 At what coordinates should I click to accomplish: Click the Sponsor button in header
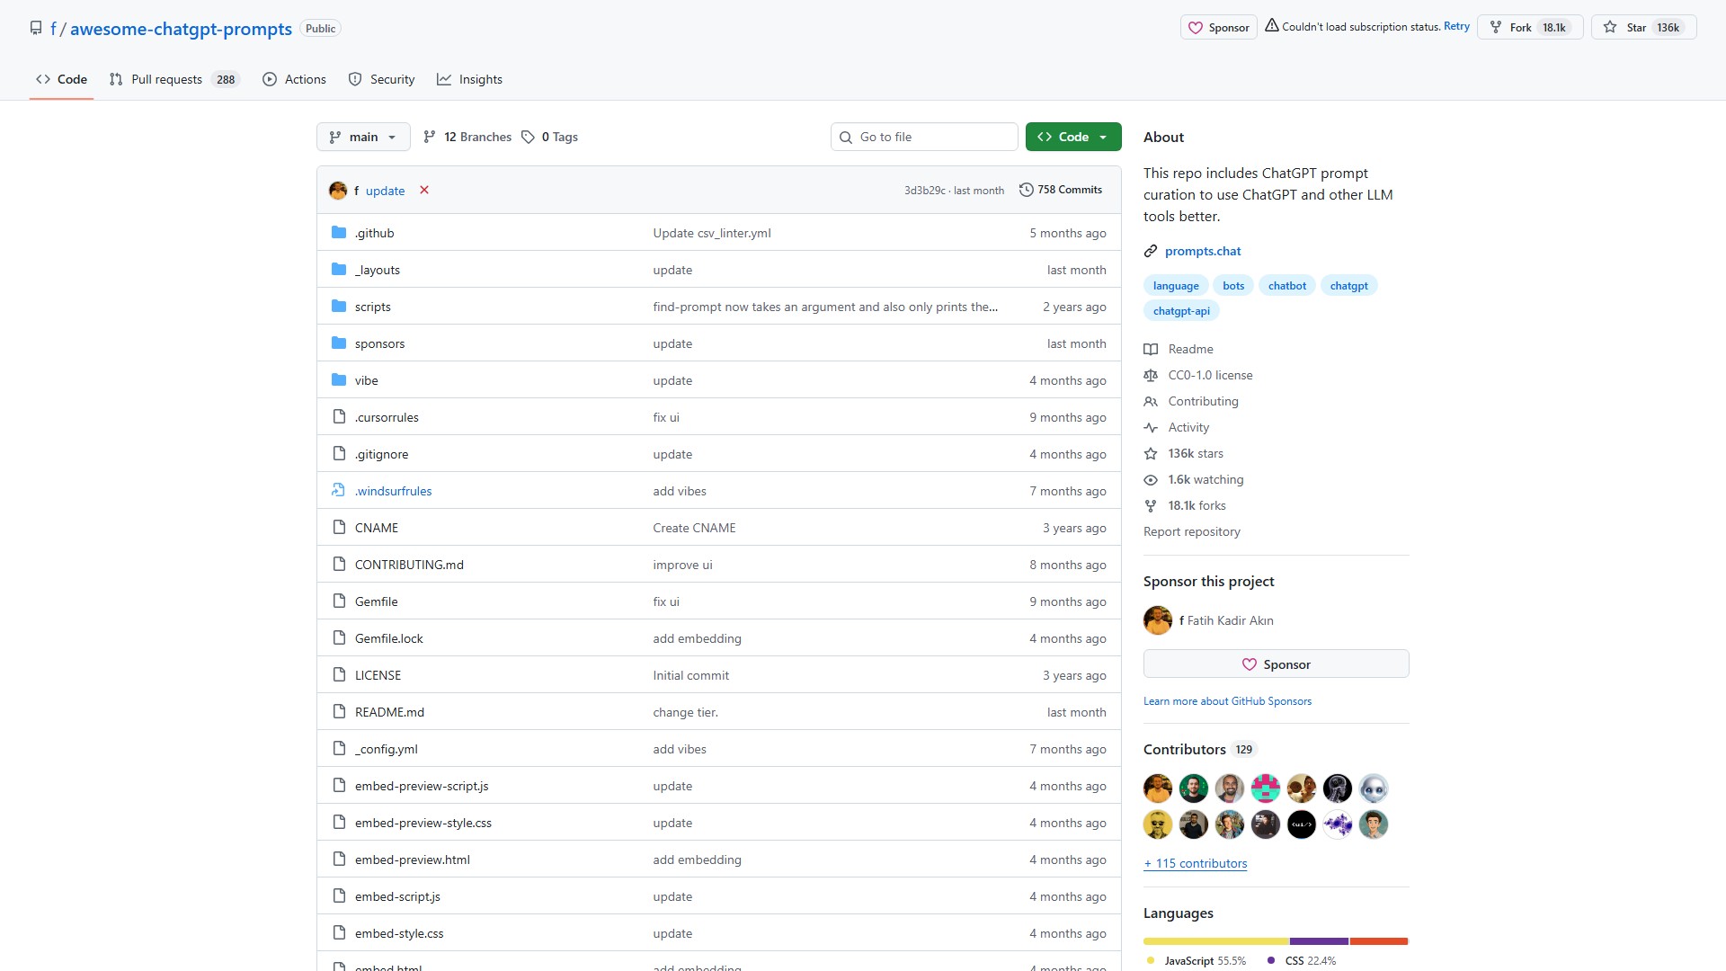click(1218, 27)
